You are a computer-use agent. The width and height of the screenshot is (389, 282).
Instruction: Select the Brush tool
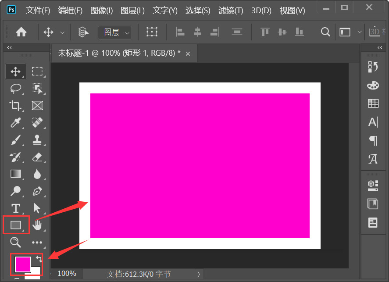click(16, 139)
